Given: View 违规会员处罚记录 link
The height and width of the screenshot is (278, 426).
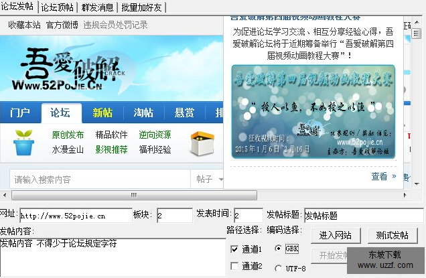Looking at the screenshot, I should click(115, 25).
